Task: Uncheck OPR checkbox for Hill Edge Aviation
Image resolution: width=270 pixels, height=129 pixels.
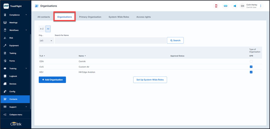Action: [251, 72]
